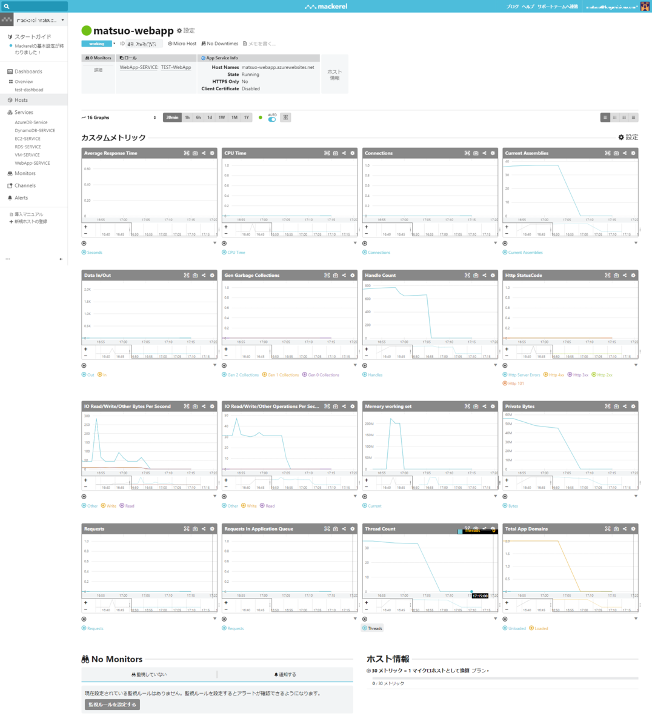
Task: Toggle the CPU Time series visibility
Action: pyautogui.click(x=233, y=253)
